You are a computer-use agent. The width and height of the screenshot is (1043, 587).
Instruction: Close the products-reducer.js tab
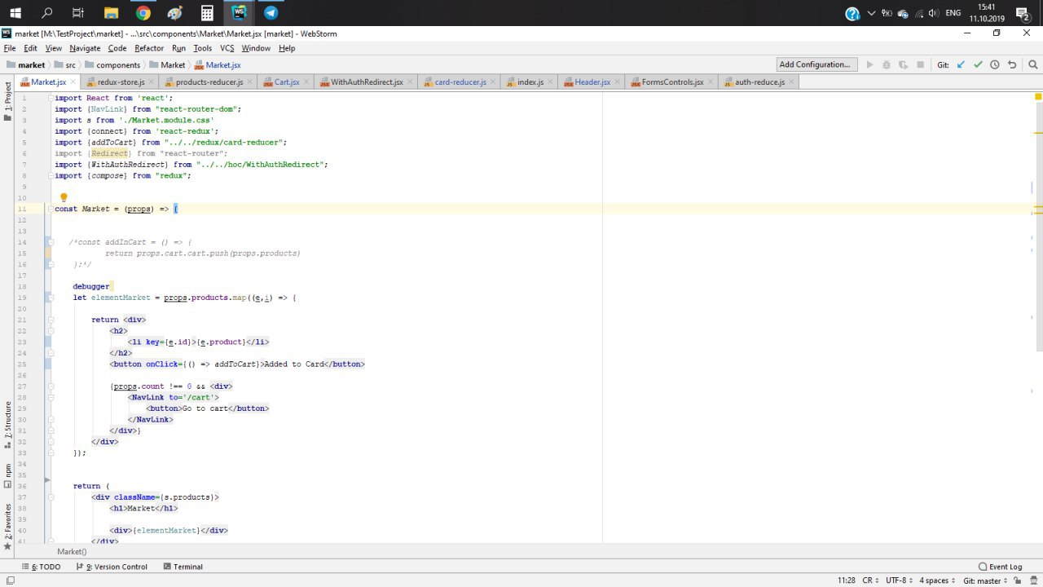click(x=250, y=82)
